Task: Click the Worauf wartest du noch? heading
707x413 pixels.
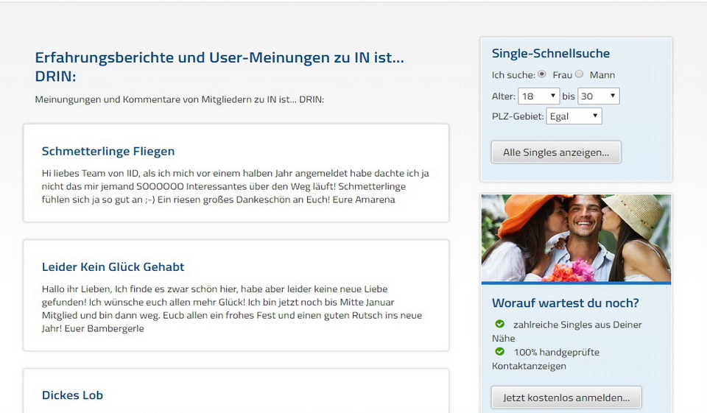Action: pos(565,303)
